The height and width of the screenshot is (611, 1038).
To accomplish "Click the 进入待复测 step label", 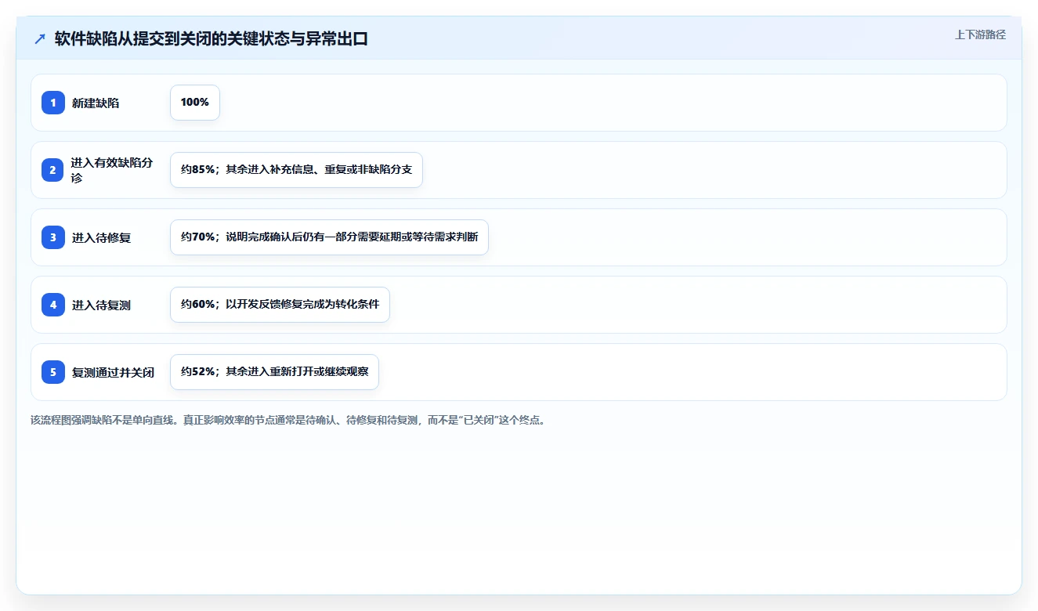I will [101, 305].
